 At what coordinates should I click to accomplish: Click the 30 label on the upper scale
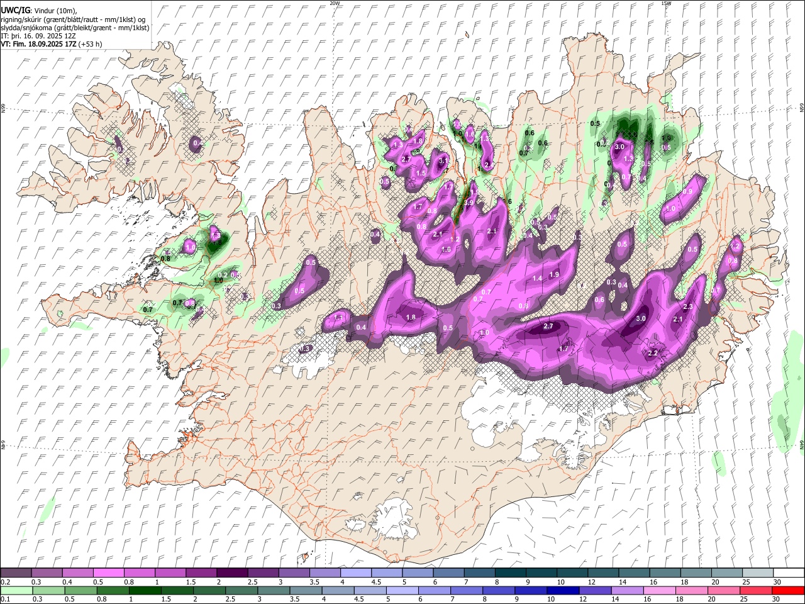click(x=777, y=582)
